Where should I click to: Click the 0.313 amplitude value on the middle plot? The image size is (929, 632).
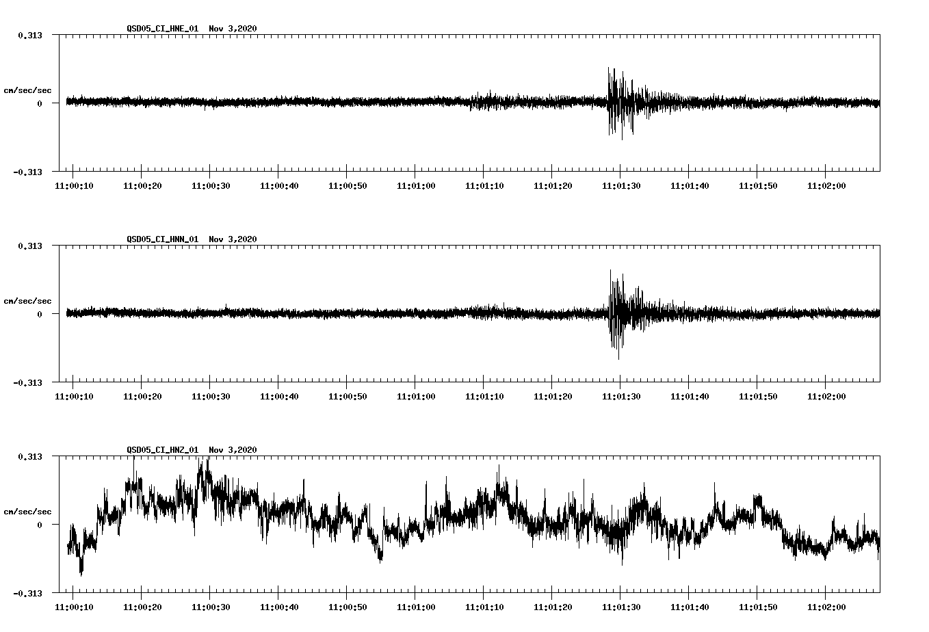click(x=29, y=245)
